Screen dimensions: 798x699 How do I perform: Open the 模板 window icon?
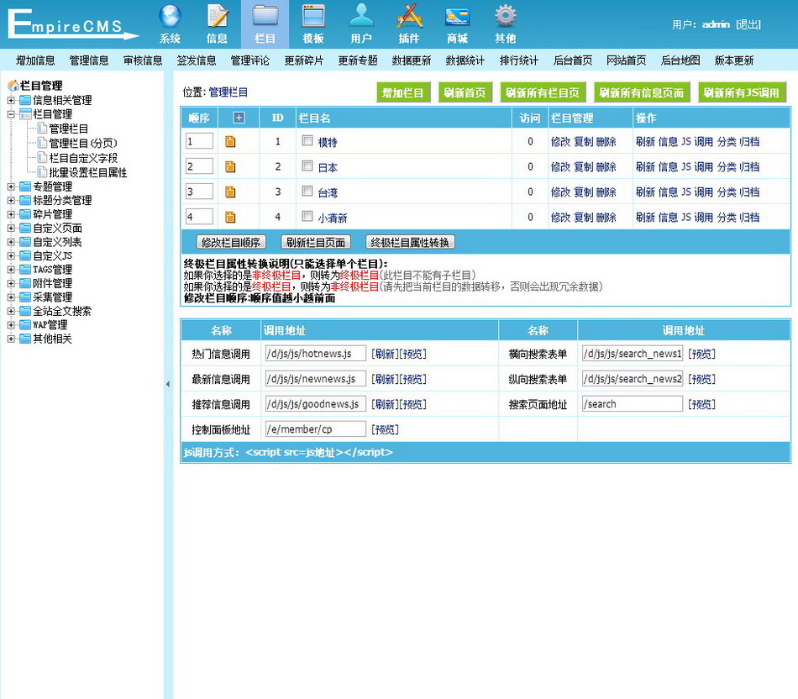[313, 16]
